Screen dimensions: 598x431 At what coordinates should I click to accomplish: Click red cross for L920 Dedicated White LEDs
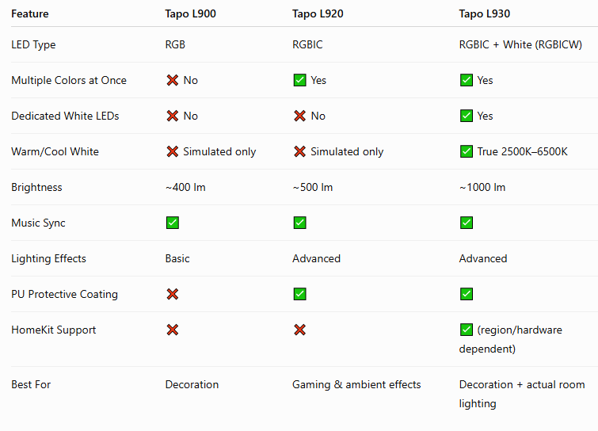(299, 116)
